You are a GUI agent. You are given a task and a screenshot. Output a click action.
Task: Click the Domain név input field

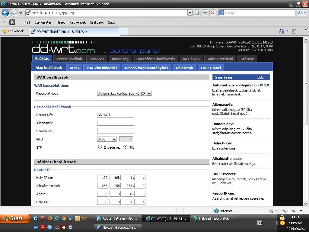pos(116,131)
